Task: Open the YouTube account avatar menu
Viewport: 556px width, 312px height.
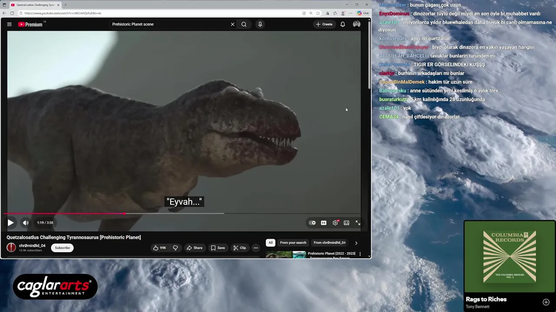Action: click(x=357, y=24)
